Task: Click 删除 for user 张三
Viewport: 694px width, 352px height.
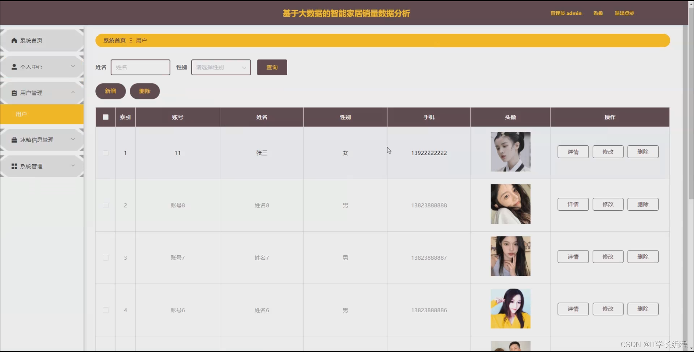Action: click(643, 152)
